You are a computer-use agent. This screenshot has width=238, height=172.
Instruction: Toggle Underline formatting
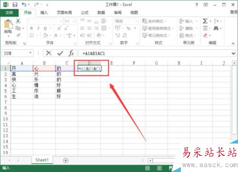(45, 29)
